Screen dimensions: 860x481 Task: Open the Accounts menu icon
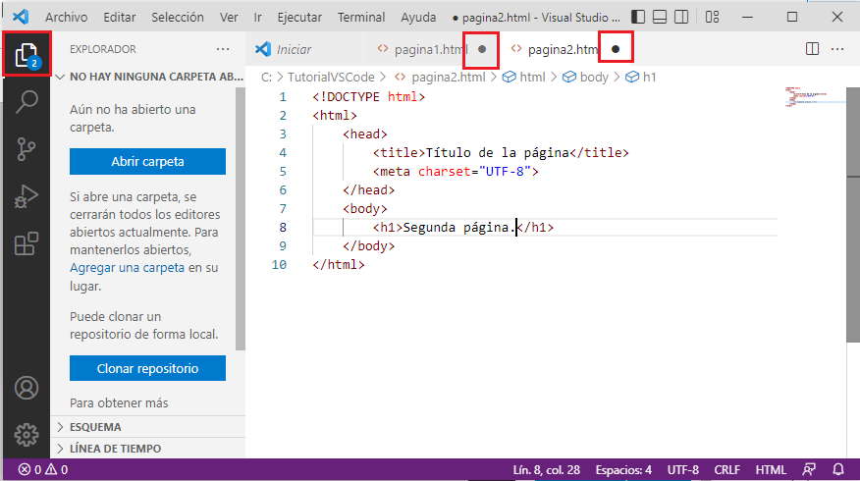coord(27,388)
